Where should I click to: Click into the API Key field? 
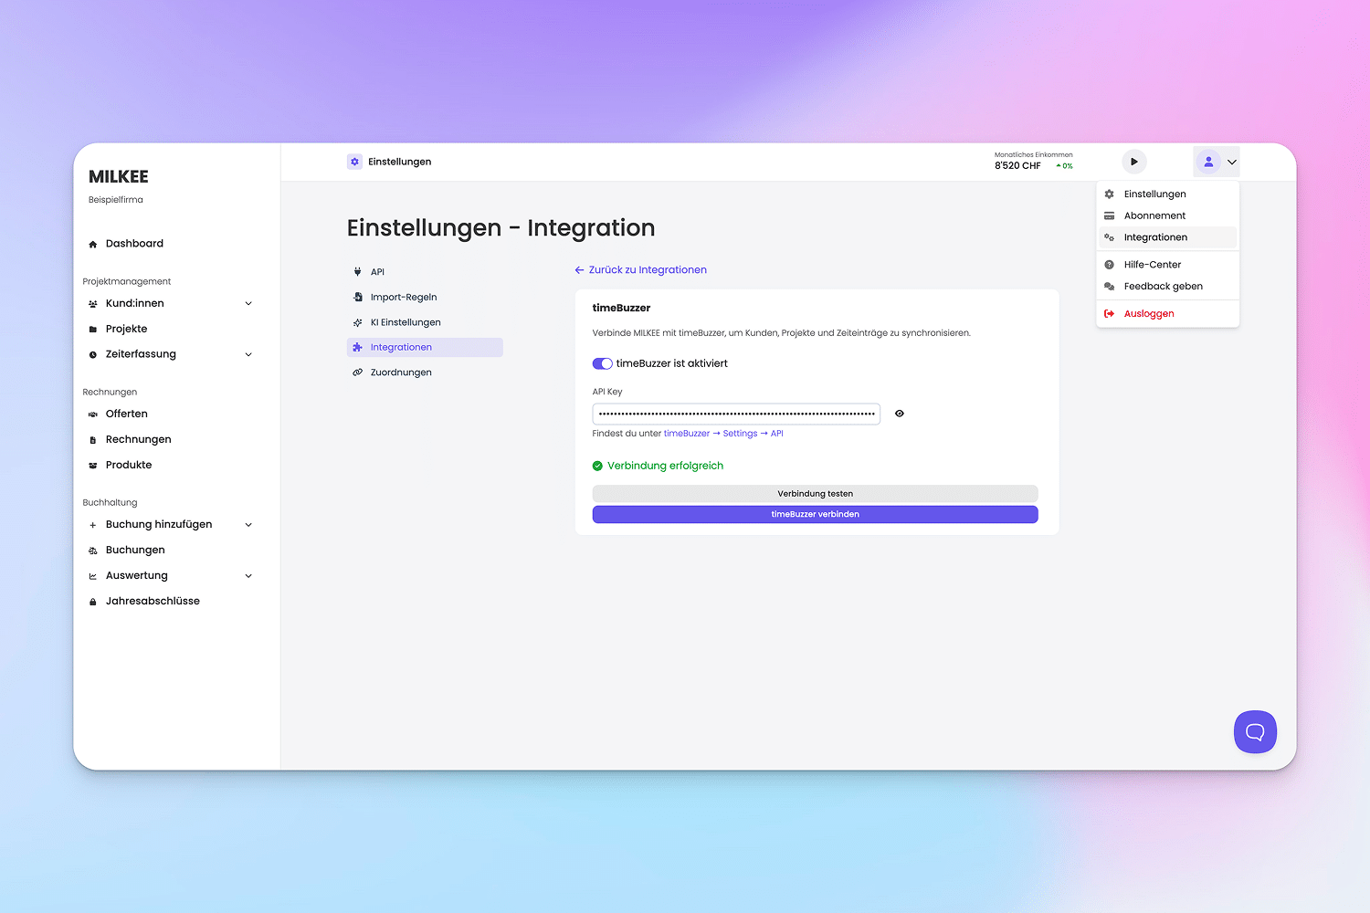pyautogui.click(x=735, y=414)
